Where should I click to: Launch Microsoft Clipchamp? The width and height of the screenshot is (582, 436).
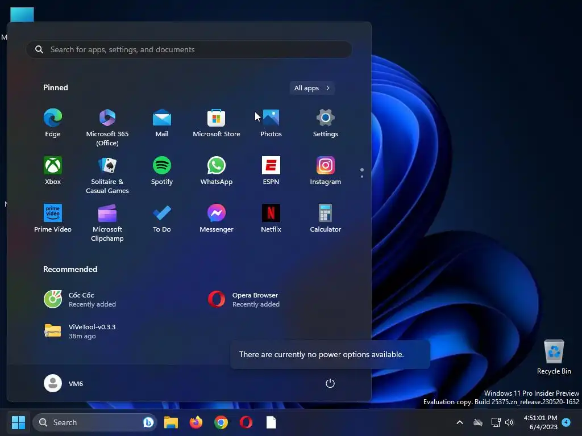pyautogui.click(x=107, y=223)
